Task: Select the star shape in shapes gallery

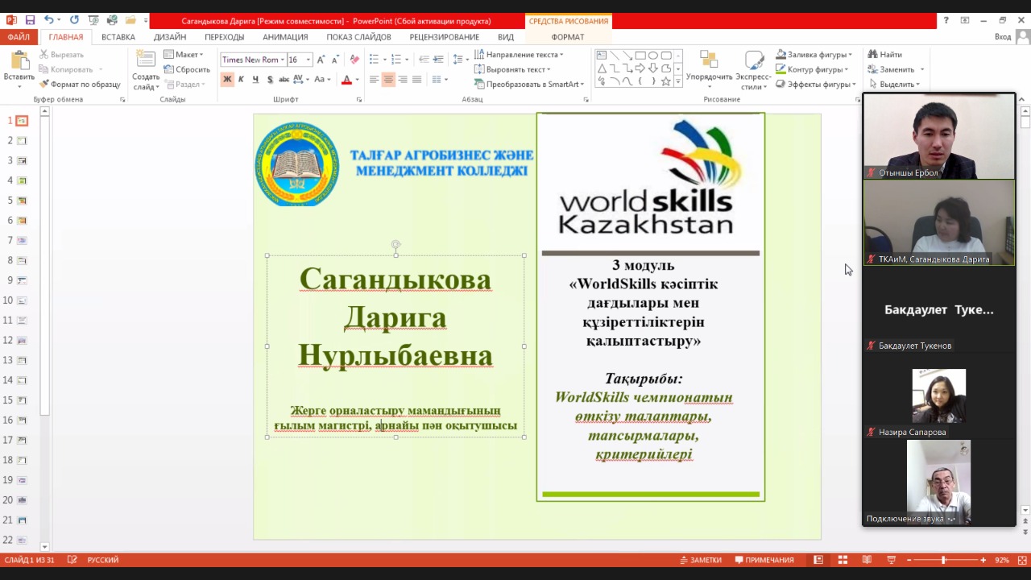Action: point(665,81)
